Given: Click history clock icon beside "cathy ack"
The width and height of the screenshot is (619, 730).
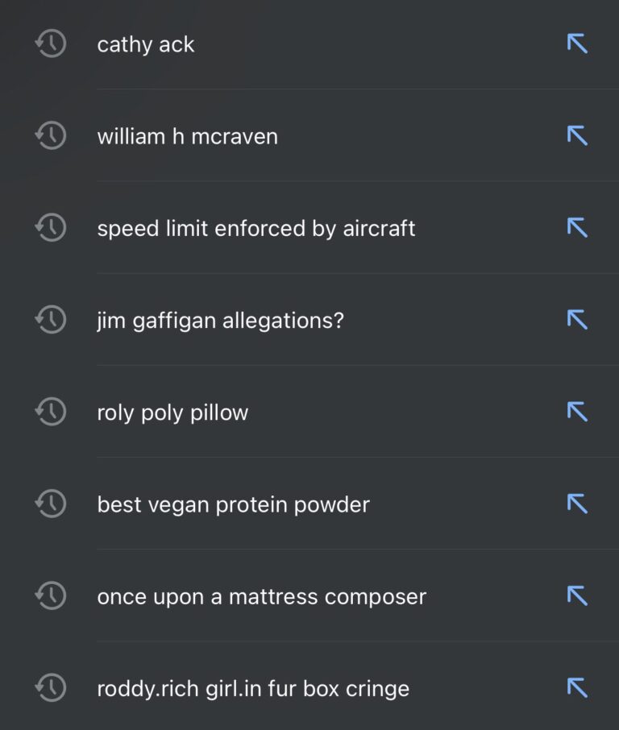Looking at the screenshot, I should pos(50,44).
